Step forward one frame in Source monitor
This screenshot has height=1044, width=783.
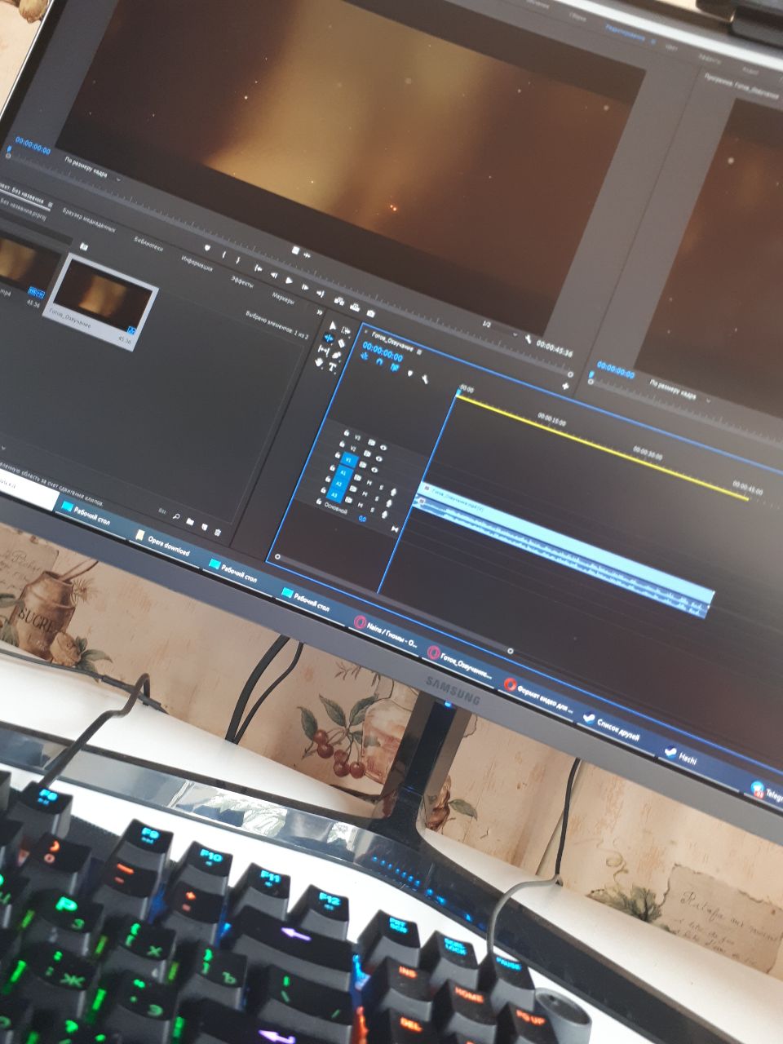point(304,286)
